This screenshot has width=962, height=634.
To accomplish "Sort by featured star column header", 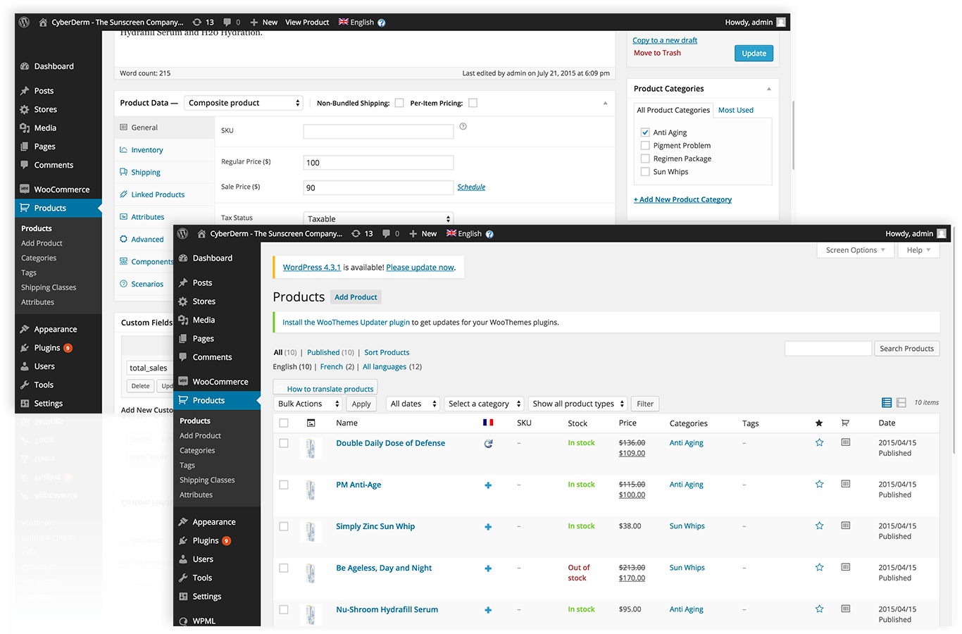I will click(819, 423).
